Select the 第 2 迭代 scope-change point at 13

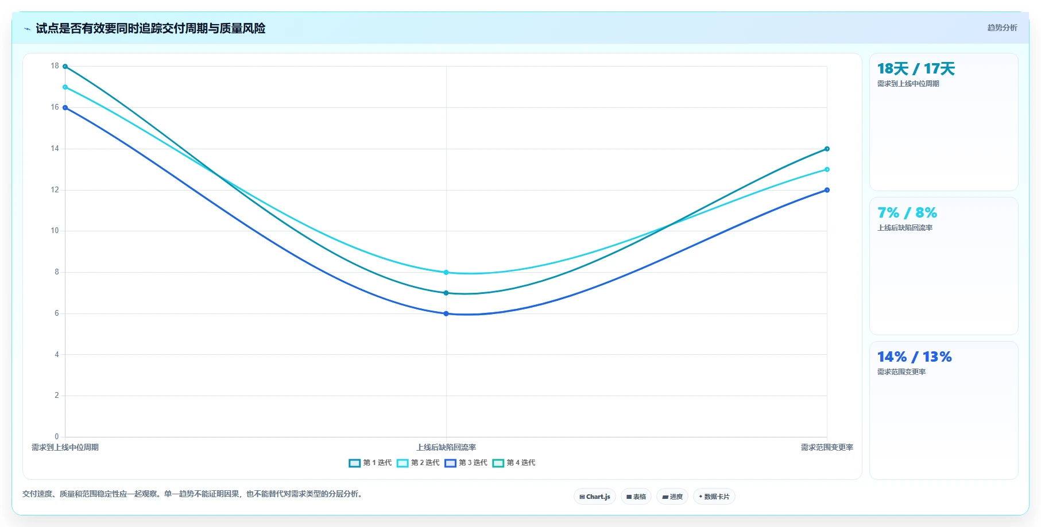point(827,169)
